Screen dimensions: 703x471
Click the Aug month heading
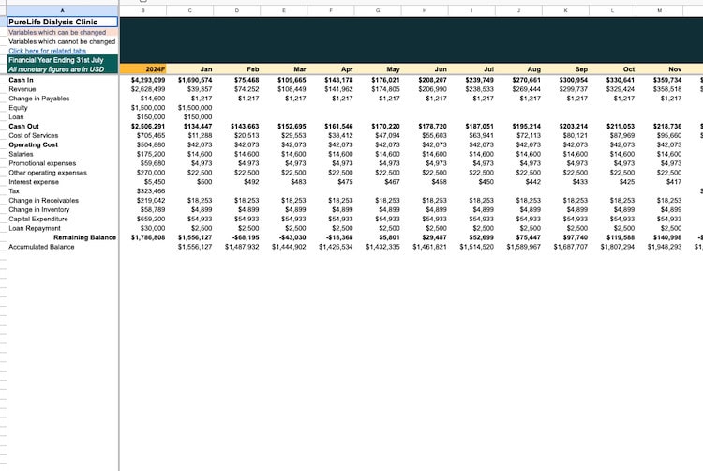[x=518, y=69]
